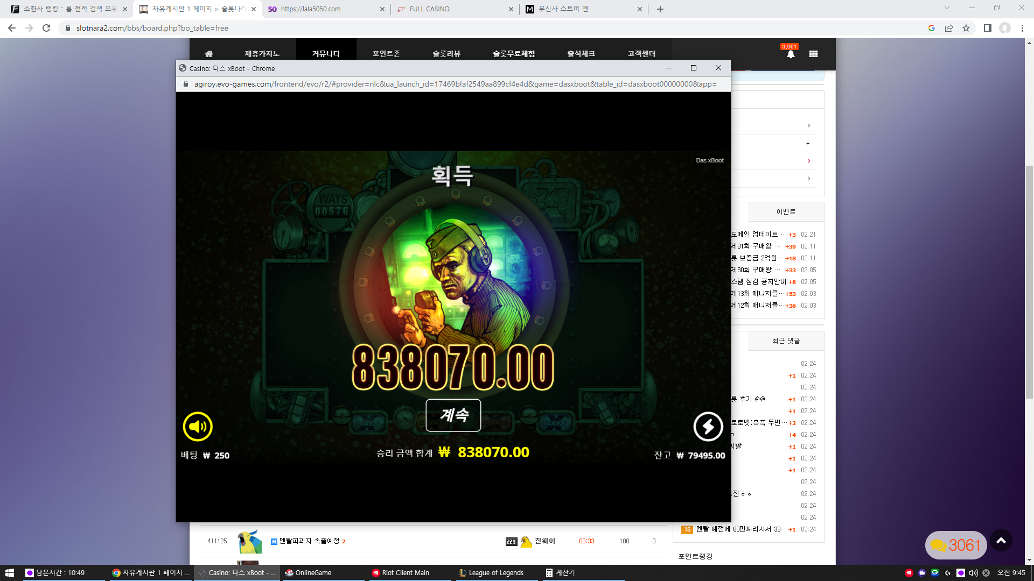Open 남은시간 taskbar item
1034x581 pixels.
click(x=64, y=573)
